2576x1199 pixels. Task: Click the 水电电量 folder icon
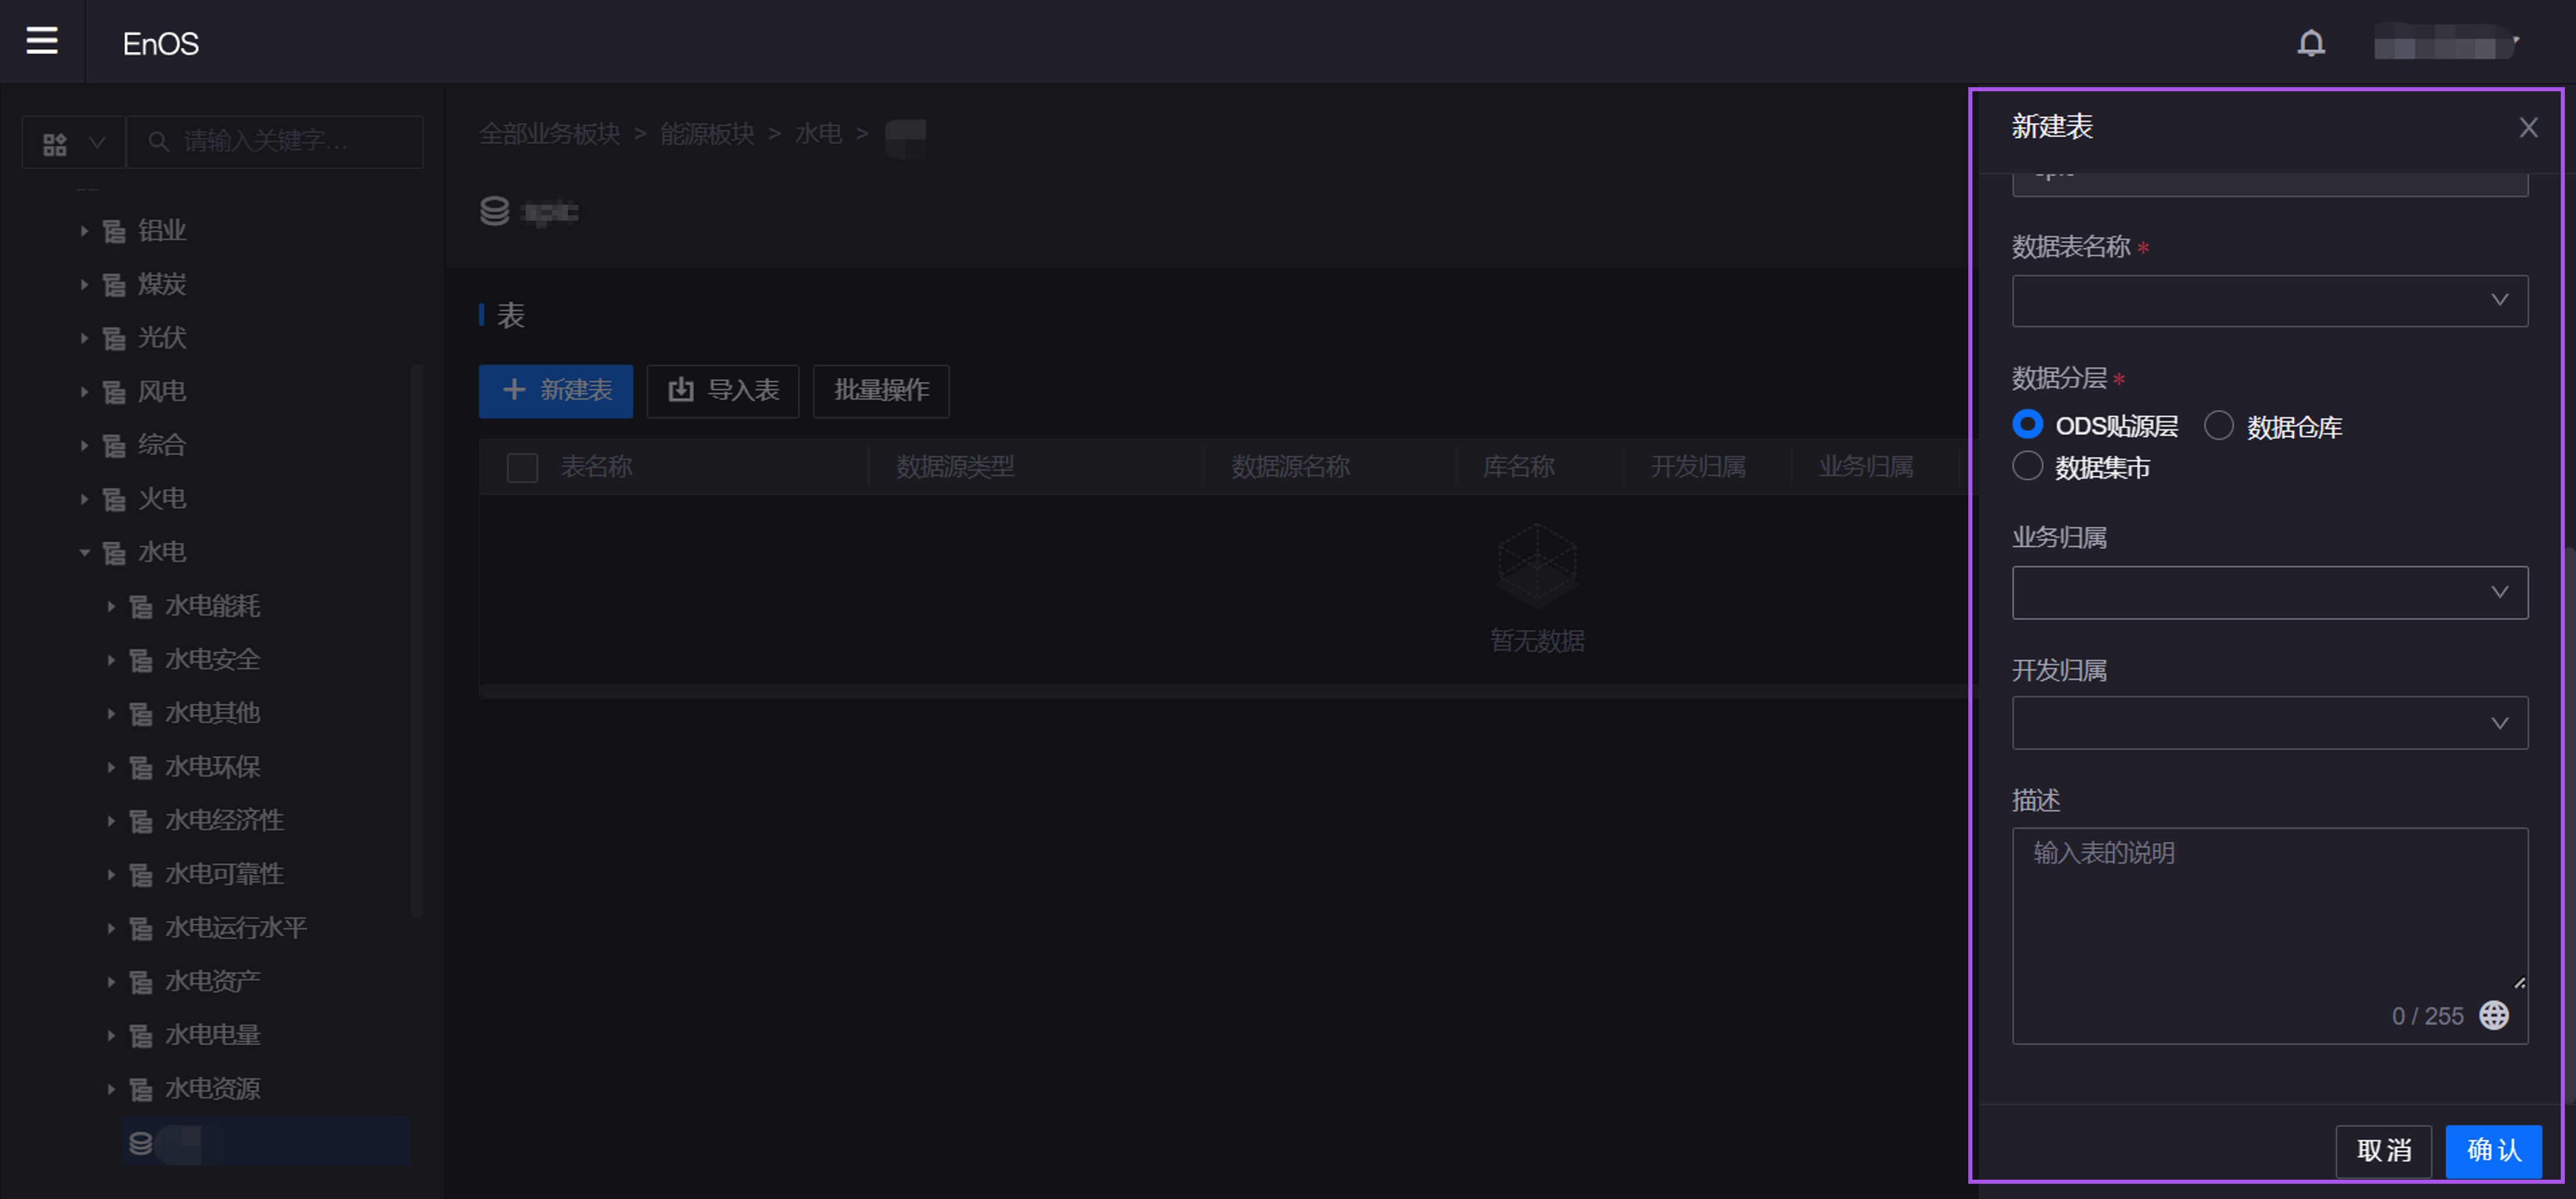click(141, 1036)
